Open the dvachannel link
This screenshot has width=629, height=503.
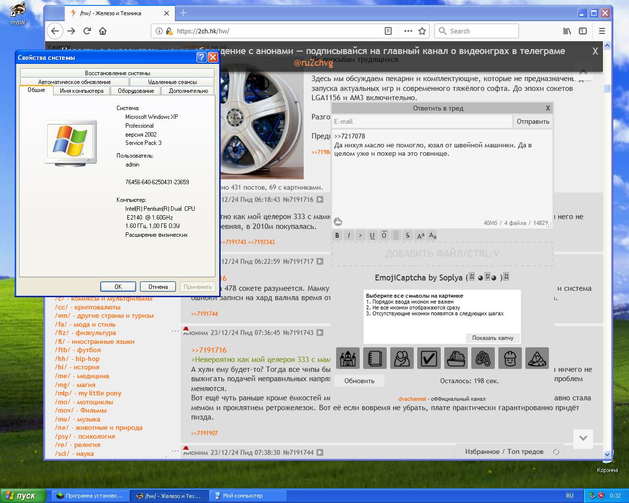[412, 399]
